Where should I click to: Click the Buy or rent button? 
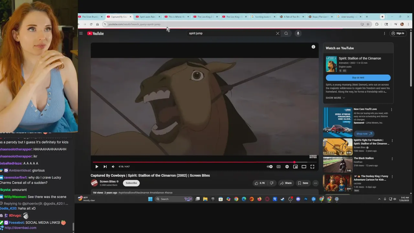pyautogui.click(x=358, y=78)
